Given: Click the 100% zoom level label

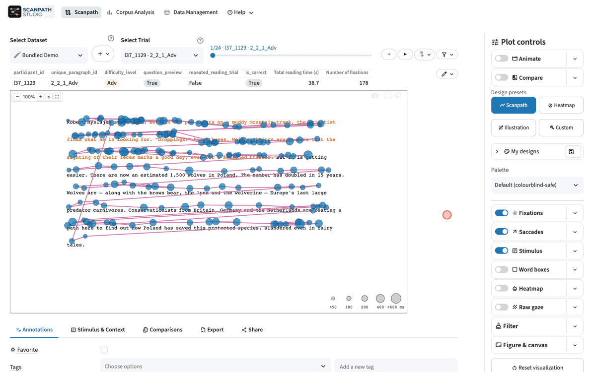Looking at the screenshot, I should (x=29, y=97).
